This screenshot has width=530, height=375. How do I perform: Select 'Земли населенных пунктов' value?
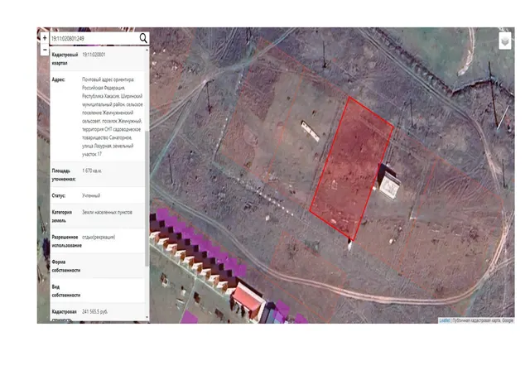click(x=107, y=212)
